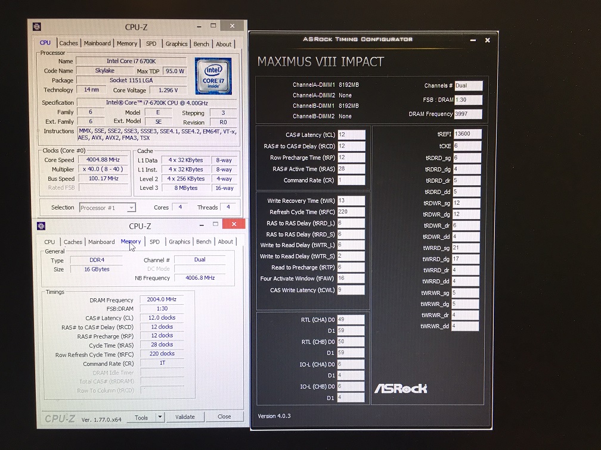Click the CPU-Z app icon in upper window title bar
Viewport: 601px width, 450px height.
(37, 26)
